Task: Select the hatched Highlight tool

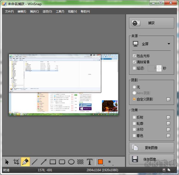Action: pyautogui.click(x=80, y=162)
